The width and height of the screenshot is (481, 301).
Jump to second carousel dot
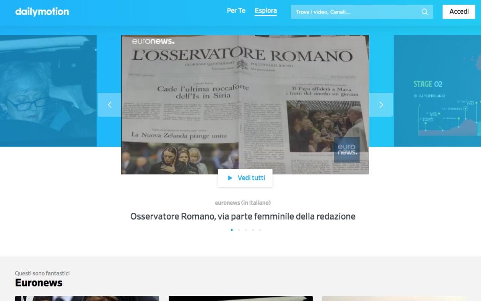click(x=239, y=230)
